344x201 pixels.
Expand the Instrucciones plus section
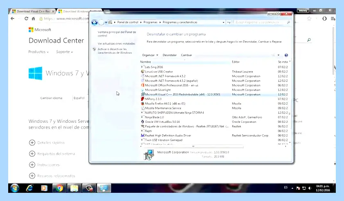[32, 165]
